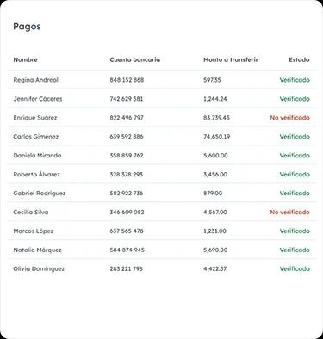Click Verificado status for Roberto Álvarez
This screenshot has height=339, width=323.
coord(295,175)
